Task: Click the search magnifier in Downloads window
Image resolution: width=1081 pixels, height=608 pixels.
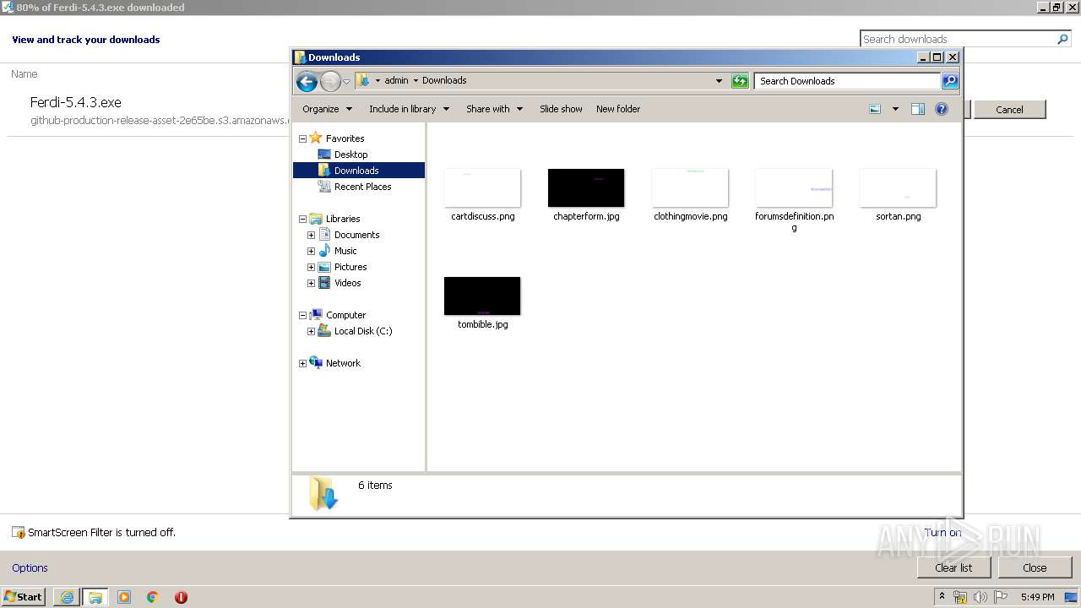Action: (950, 81)
